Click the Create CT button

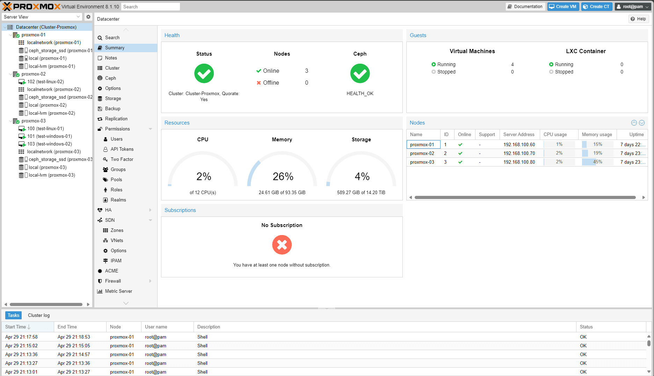point(597,7)
